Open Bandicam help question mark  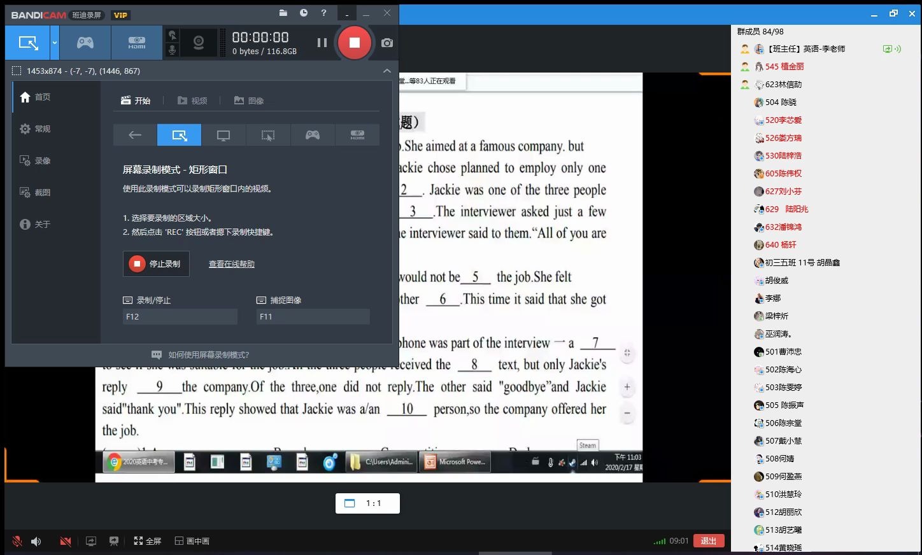pos(323,13)
